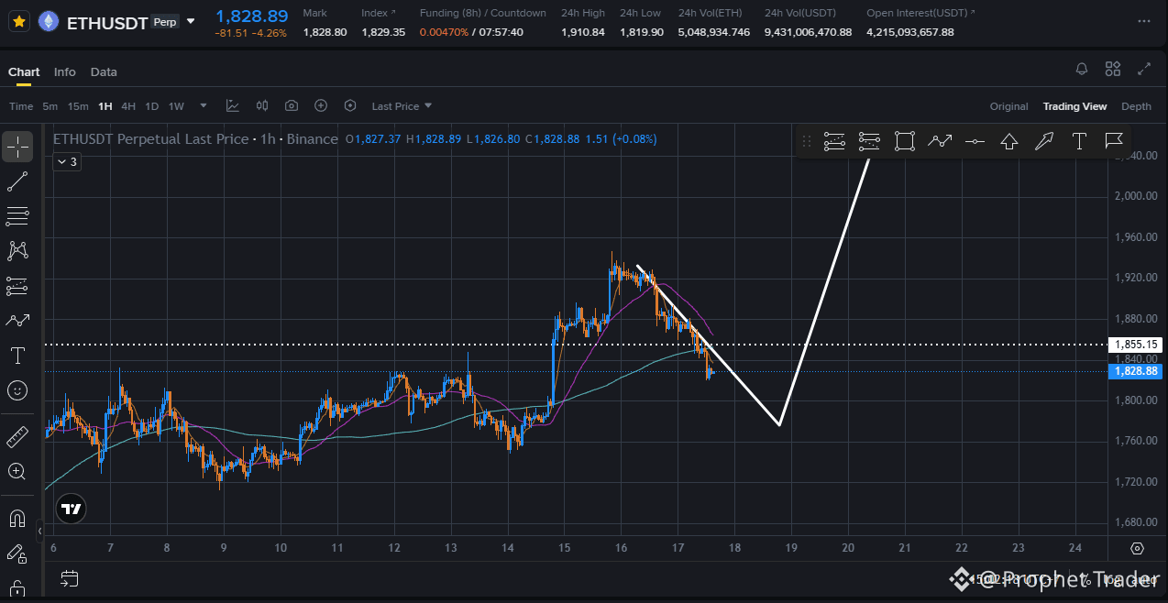Select the text annotation tool in left sidebar

[x=17, y=356]
